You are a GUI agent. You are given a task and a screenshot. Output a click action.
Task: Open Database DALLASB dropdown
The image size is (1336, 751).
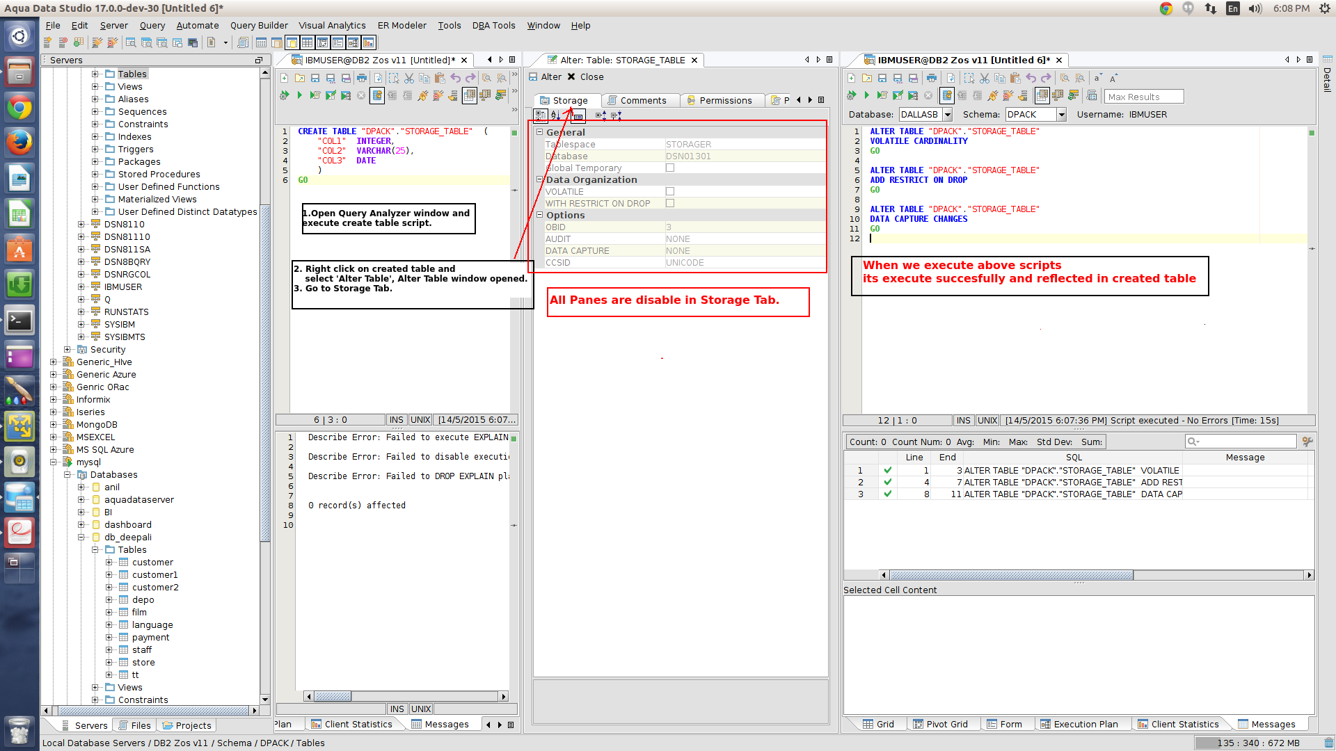tap(947, 115)
